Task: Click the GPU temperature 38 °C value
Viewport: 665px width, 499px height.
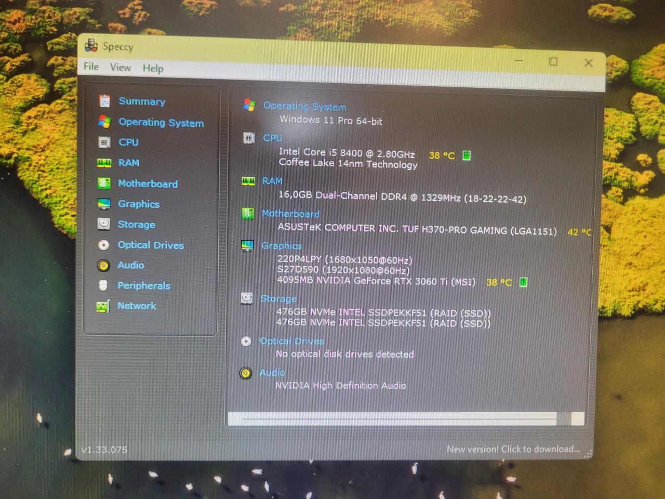Action: [499, 282]
